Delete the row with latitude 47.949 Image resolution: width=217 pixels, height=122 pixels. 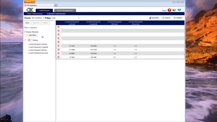(58, 57)
